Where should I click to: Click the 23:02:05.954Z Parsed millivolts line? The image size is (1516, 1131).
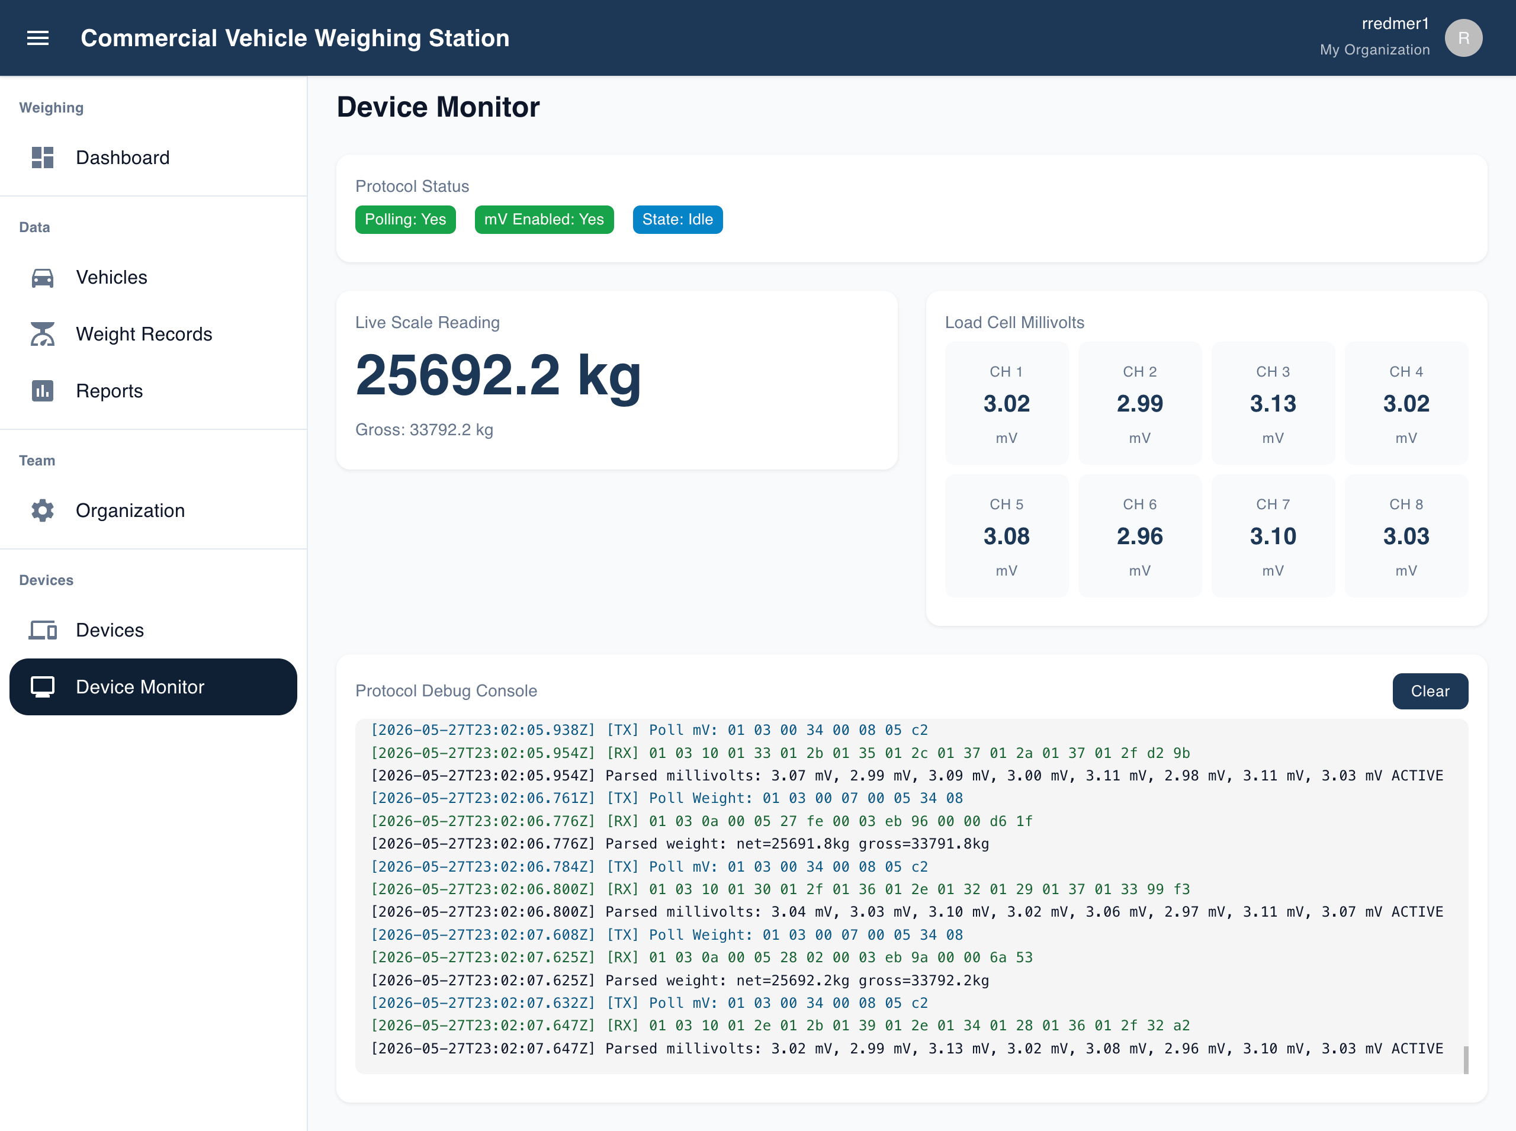(907, 776)
